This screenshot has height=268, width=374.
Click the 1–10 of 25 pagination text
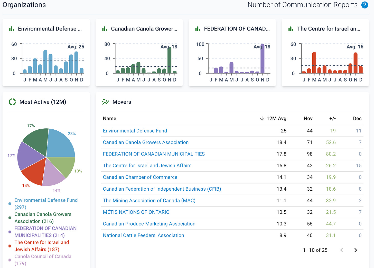click(x=315, y=250)
